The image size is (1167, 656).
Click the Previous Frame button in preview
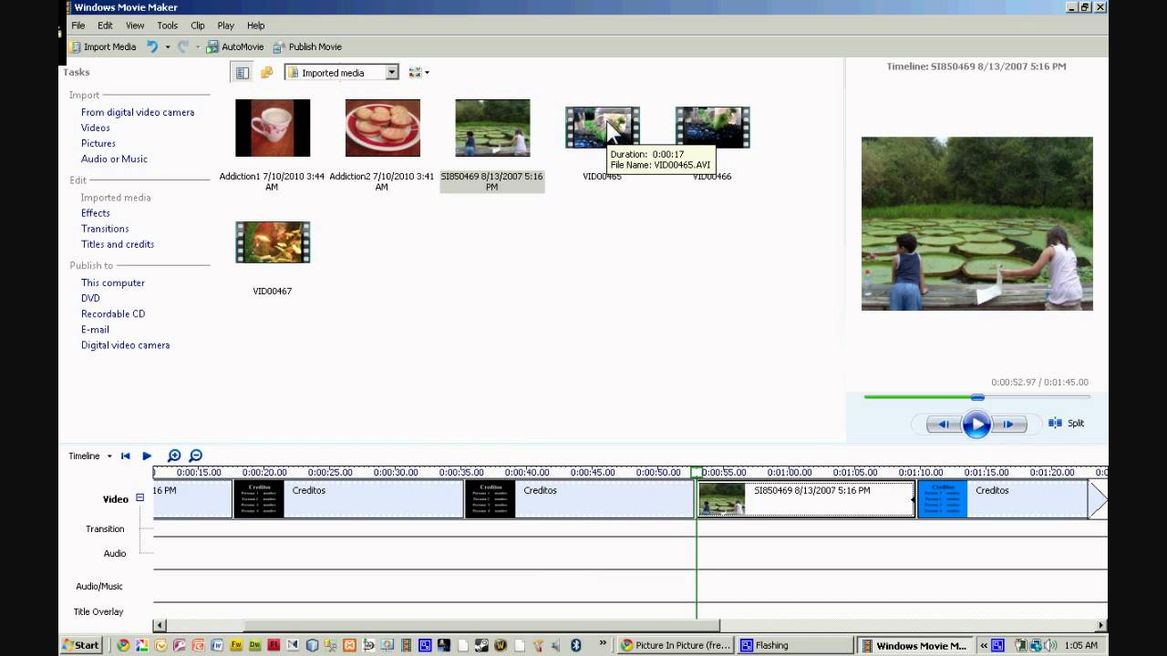[943, 424]
